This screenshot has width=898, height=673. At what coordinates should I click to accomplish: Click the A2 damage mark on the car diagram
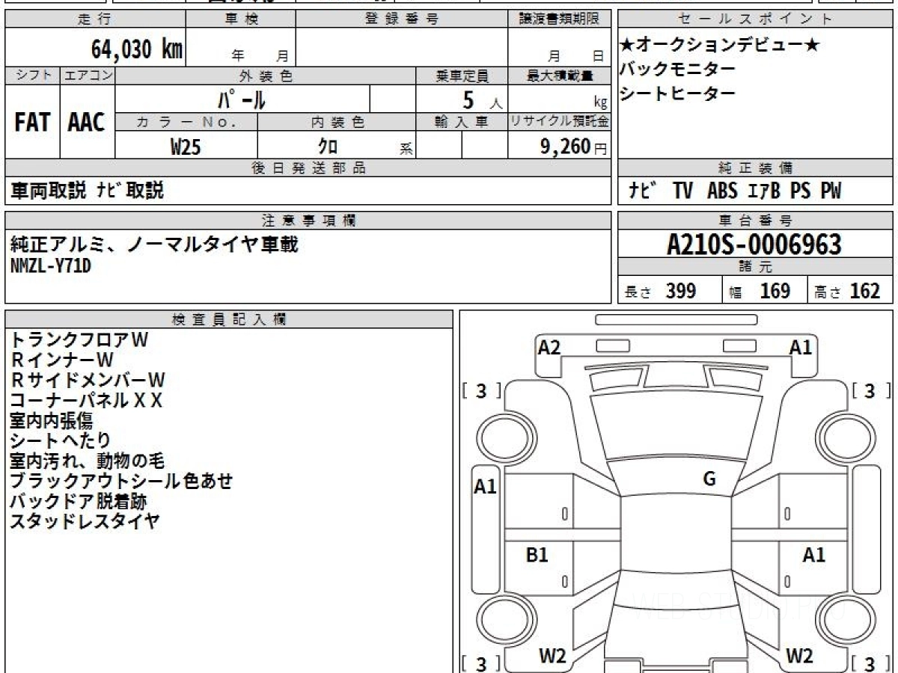point(549,347)
